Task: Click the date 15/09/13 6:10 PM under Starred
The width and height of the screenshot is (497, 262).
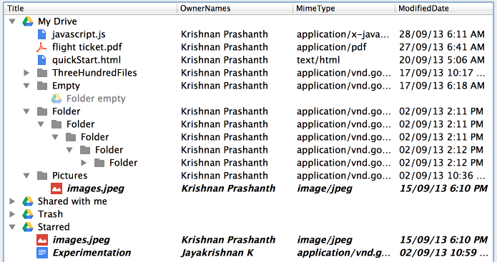Action: (444, 240)
